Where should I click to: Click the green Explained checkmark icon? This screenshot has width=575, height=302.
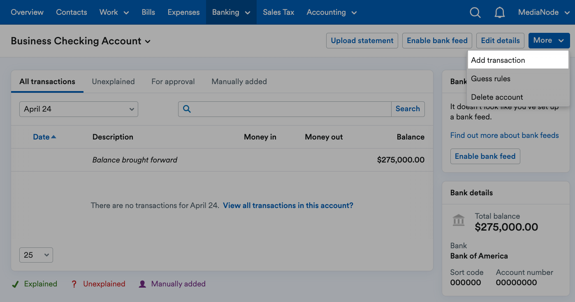(15, 284)
